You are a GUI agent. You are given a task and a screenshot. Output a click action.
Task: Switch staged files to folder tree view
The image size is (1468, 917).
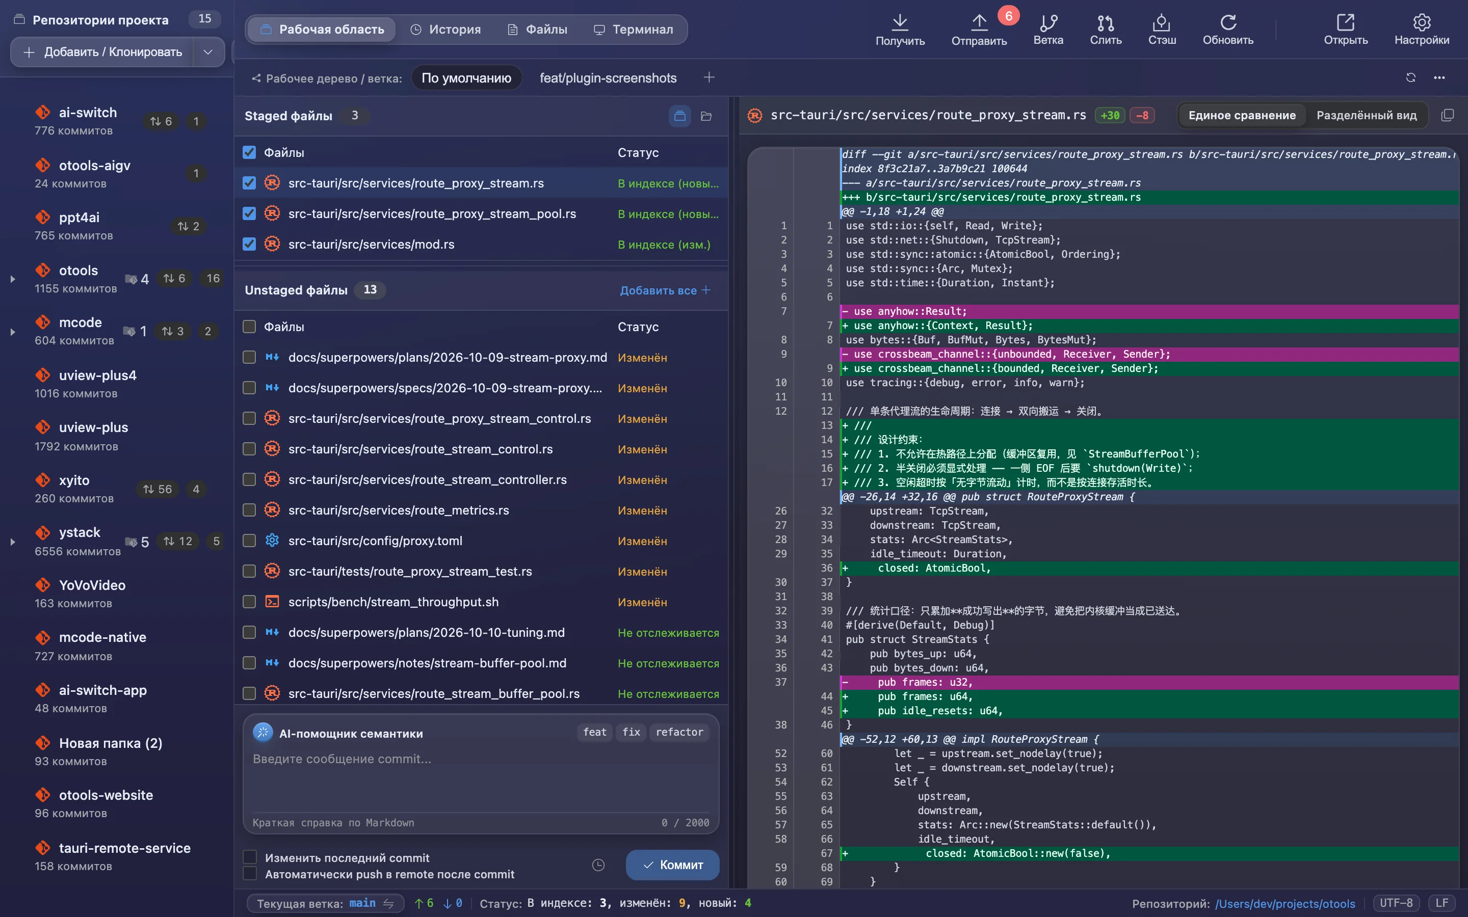coord(706,116)
